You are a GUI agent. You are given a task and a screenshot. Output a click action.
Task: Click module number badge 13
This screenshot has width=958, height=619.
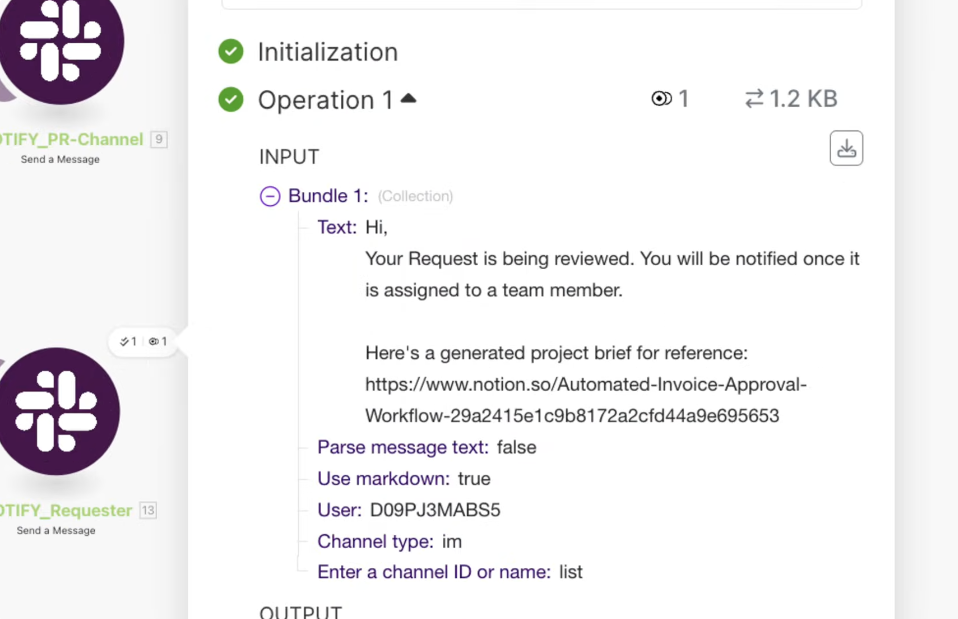click(148, 510)
